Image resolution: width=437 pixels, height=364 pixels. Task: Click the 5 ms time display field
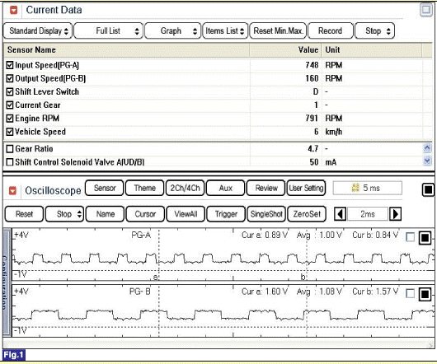click(367, 188)
